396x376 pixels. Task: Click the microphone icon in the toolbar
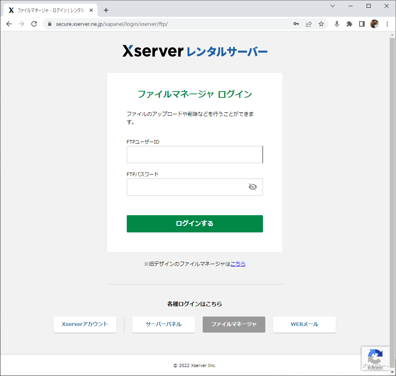click(337, 24)
